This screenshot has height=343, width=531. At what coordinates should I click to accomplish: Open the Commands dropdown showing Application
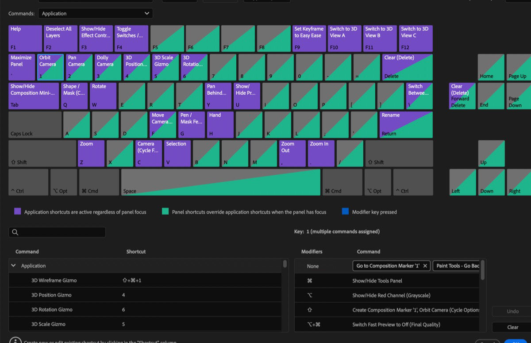pyautogui.click(x=95, y=13)
